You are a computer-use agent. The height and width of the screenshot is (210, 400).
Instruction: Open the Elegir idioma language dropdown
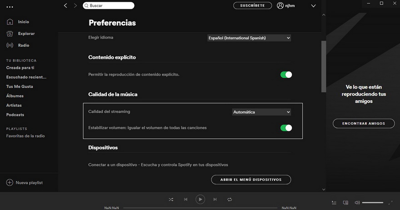(x=249, y=38)
